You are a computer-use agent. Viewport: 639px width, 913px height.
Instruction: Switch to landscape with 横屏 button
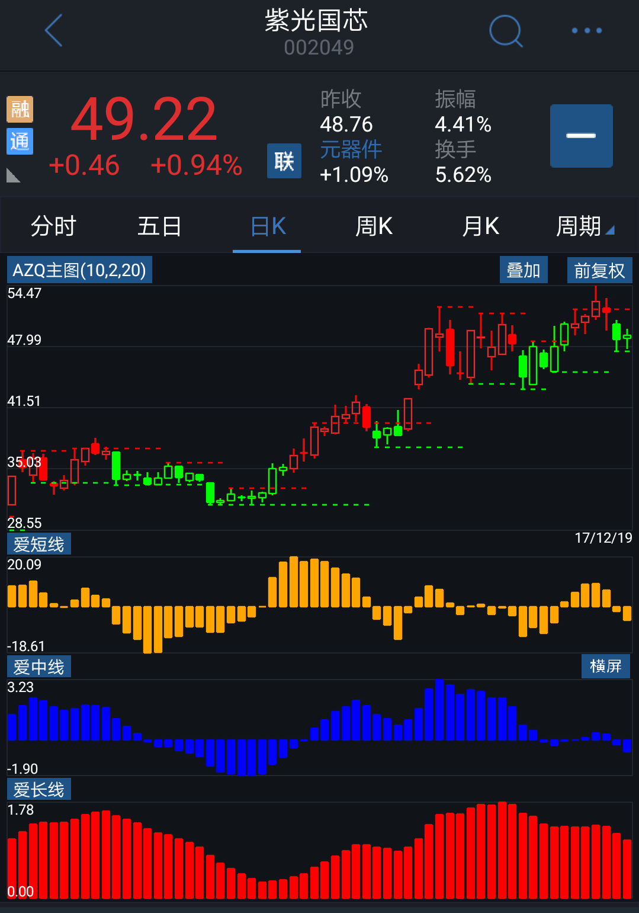(x=606, y=666)
